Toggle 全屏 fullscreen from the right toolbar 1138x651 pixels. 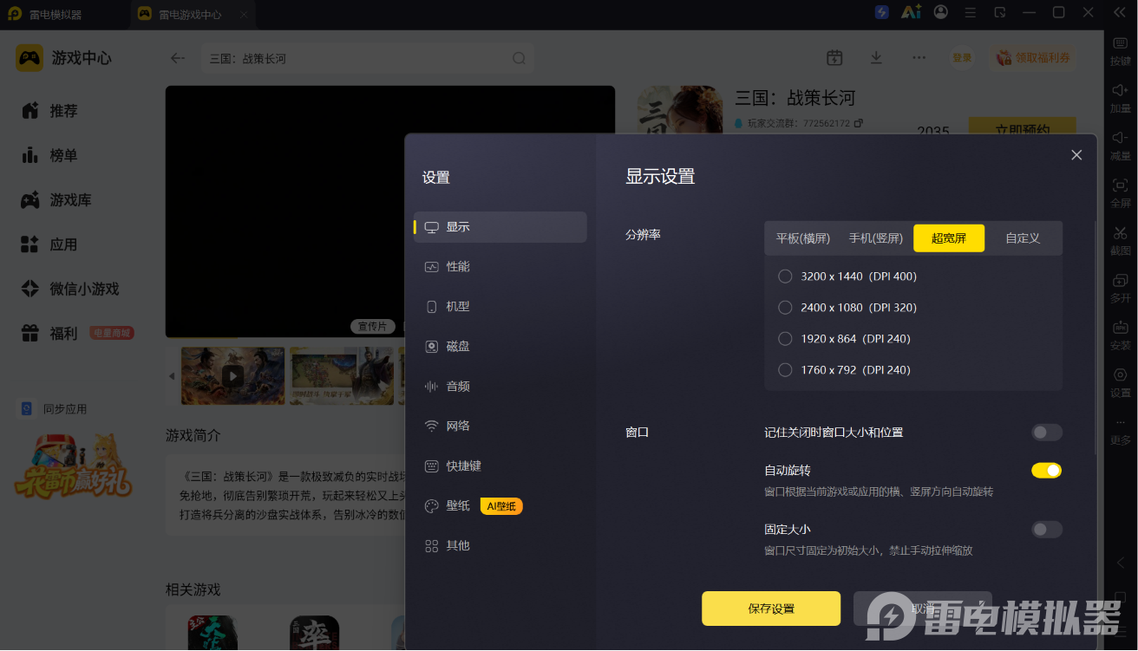pyautogui.click(x=1121, y=192)
